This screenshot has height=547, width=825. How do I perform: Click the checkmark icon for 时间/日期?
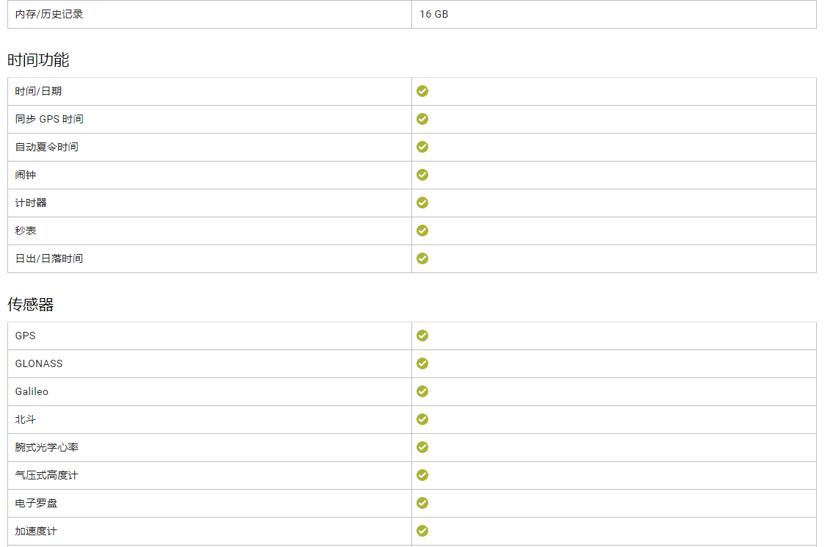422,91
